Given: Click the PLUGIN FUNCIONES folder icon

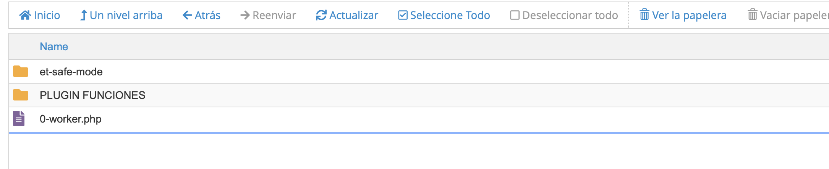Looking at the screenshot, I should 21,95.
